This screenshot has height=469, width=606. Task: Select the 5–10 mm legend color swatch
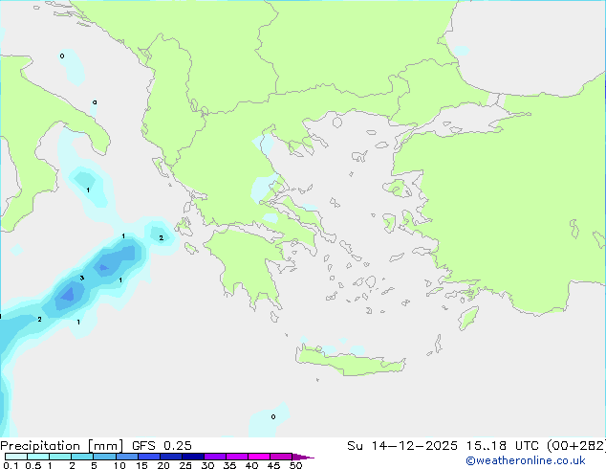[104, 457]
